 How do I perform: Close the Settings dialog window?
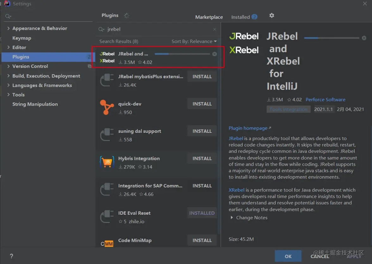[x=365, y=3]
